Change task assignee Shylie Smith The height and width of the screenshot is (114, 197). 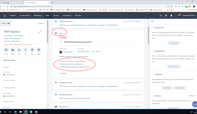[68, 52]
